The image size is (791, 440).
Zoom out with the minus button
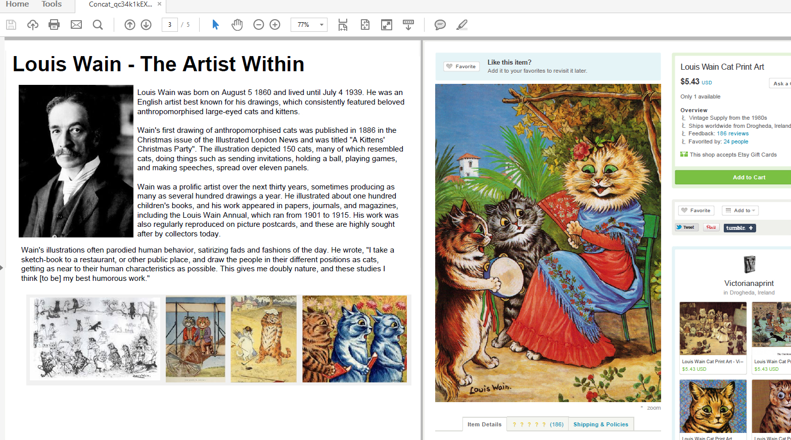click(259, 25)
